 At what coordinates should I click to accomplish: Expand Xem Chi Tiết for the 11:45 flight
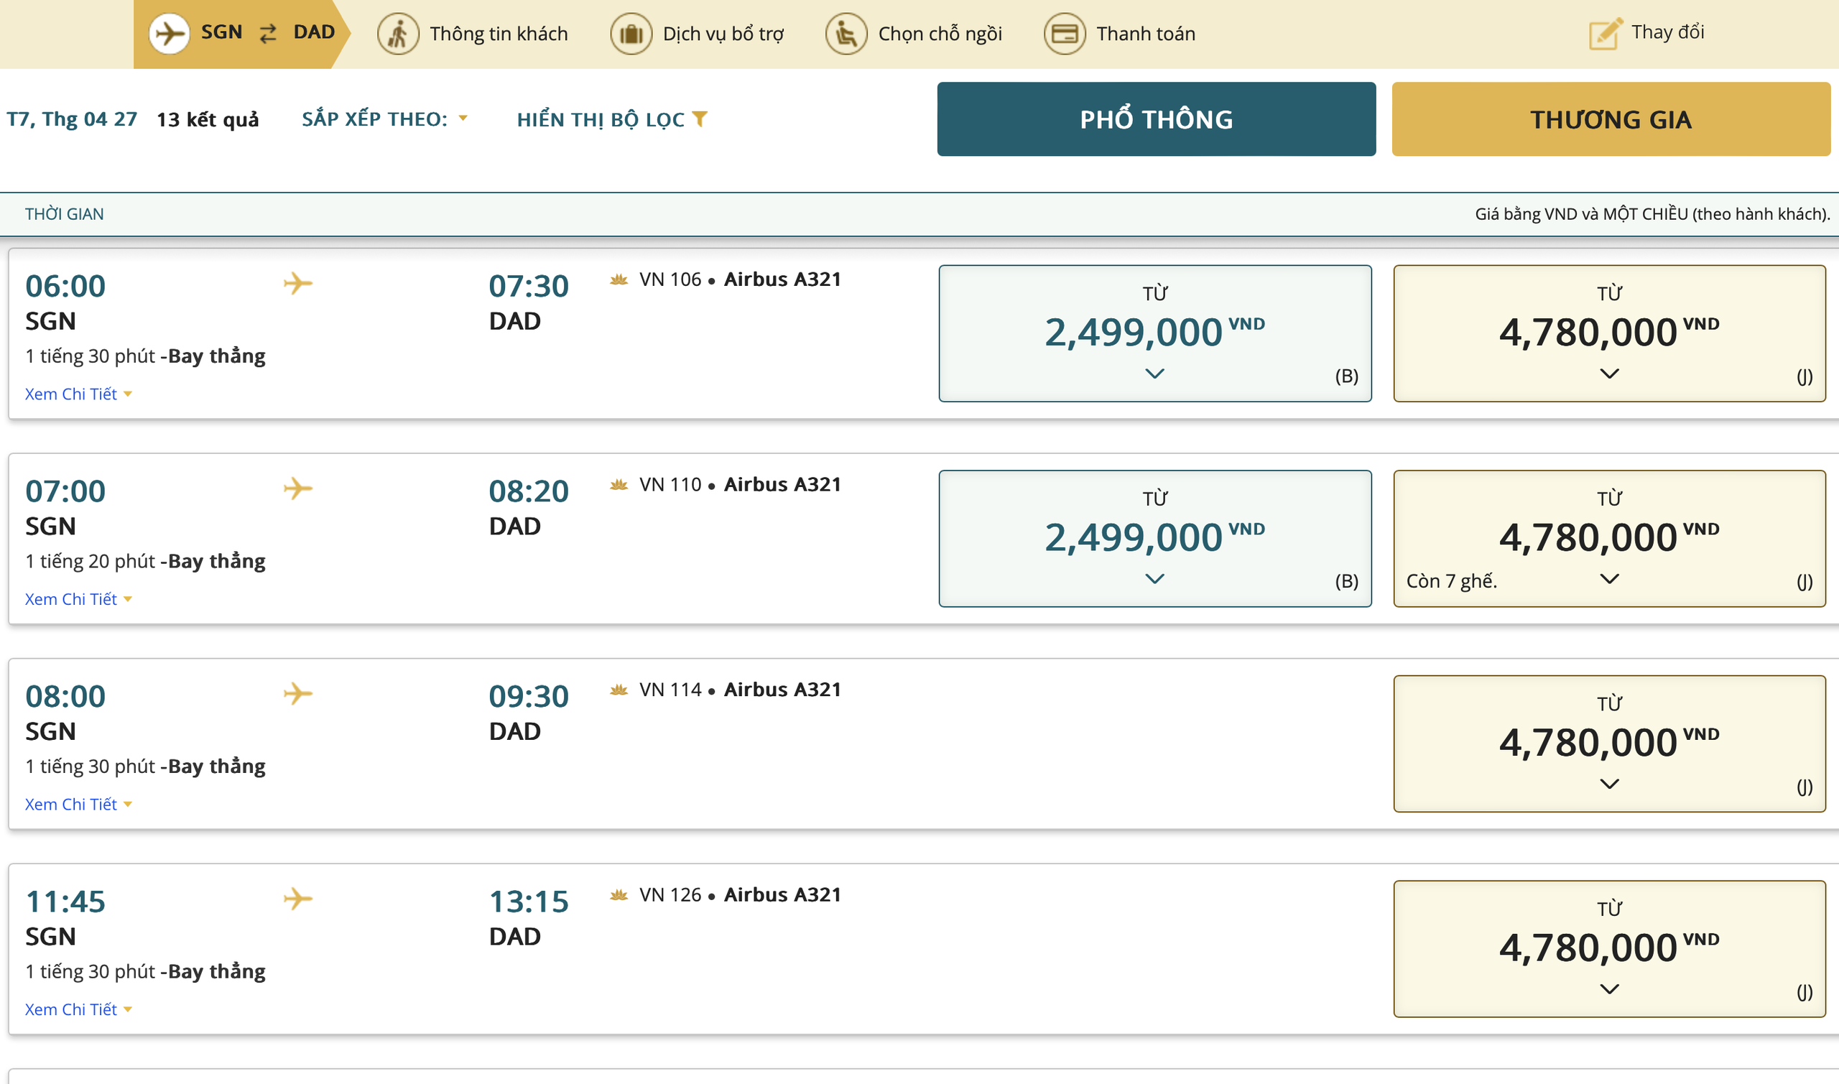pos(78,1009)
